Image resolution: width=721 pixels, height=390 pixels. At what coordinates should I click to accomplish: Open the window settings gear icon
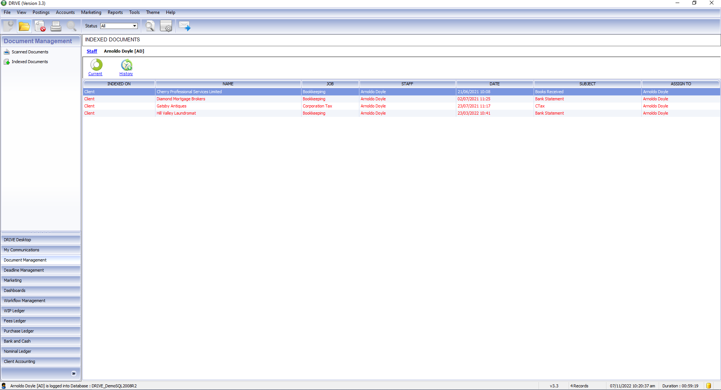(x=166, y=26)
